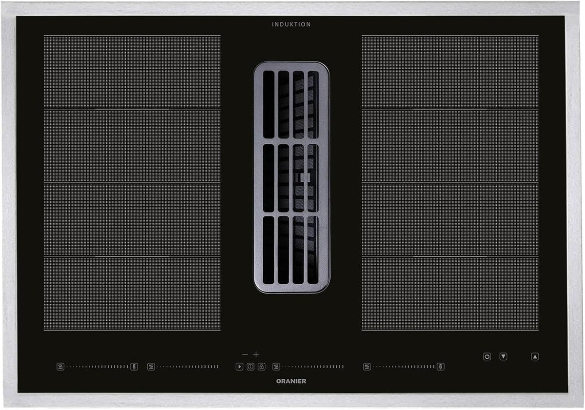The height and width of the screenshot is (410, 585).
Task: Tap the keep-warm icon of the far-right slider
Action: [367, 367]
